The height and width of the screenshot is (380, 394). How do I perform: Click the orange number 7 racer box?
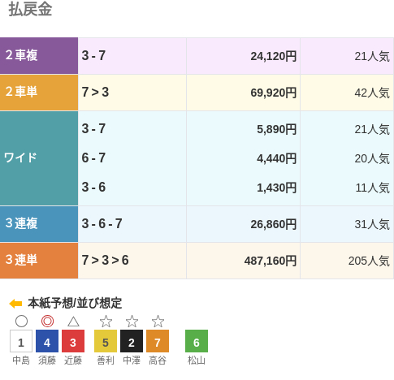[158, 341]
